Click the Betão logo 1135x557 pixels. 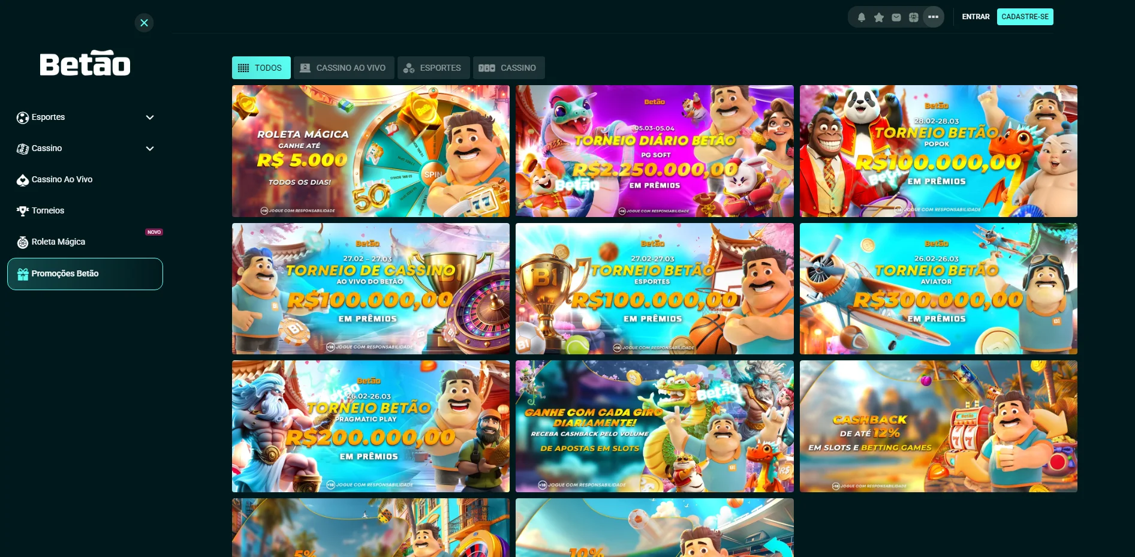pos(85,63)
